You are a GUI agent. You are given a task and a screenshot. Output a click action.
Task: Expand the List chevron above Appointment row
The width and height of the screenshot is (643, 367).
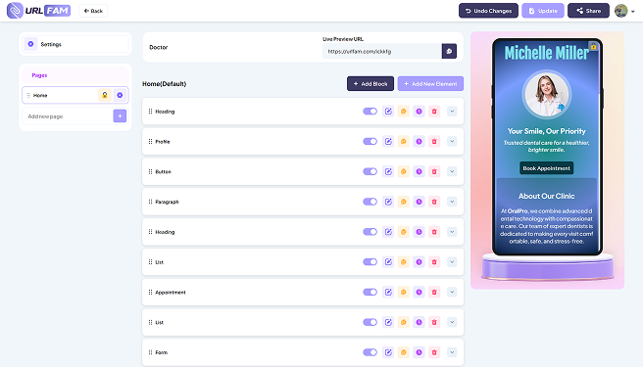[452, 261]
